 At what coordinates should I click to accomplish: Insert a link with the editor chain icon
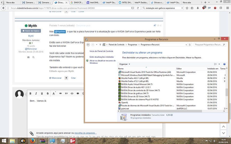coord(60,93)
